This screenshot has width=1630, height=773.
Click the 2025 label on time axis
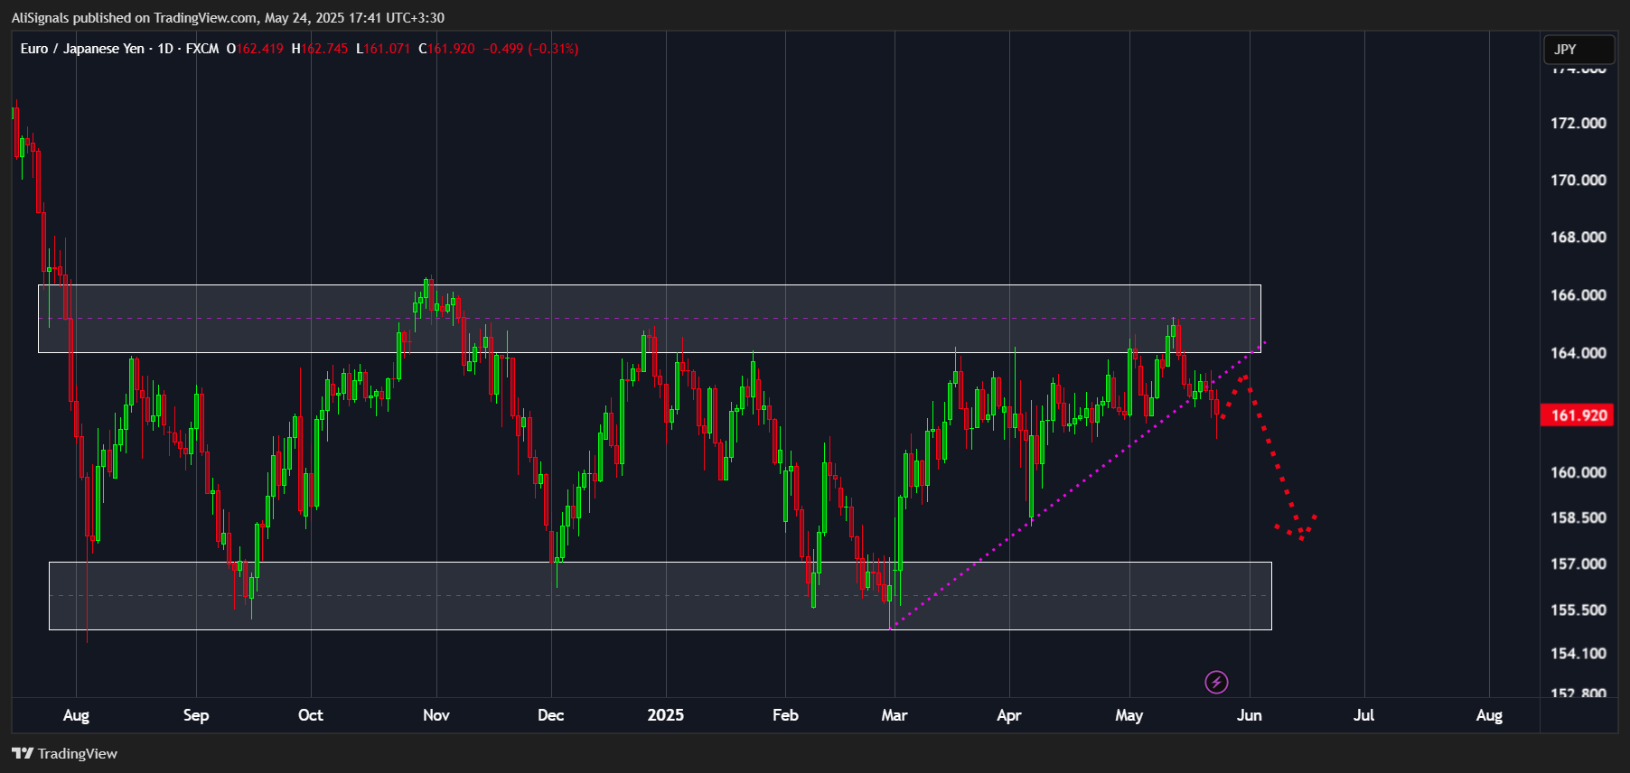(666, 715)
